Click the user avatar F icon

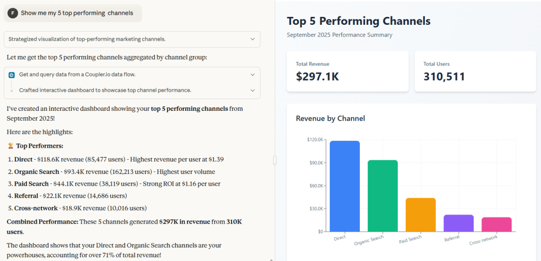click(13, 13)
